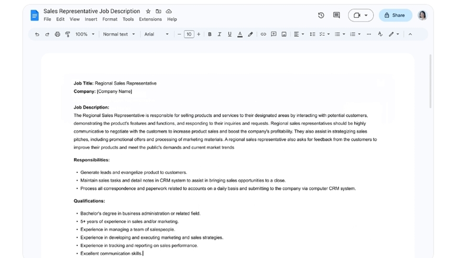This screenshot has height=258, width=459.
Task: Star the document title
Action: pos(148,11)
